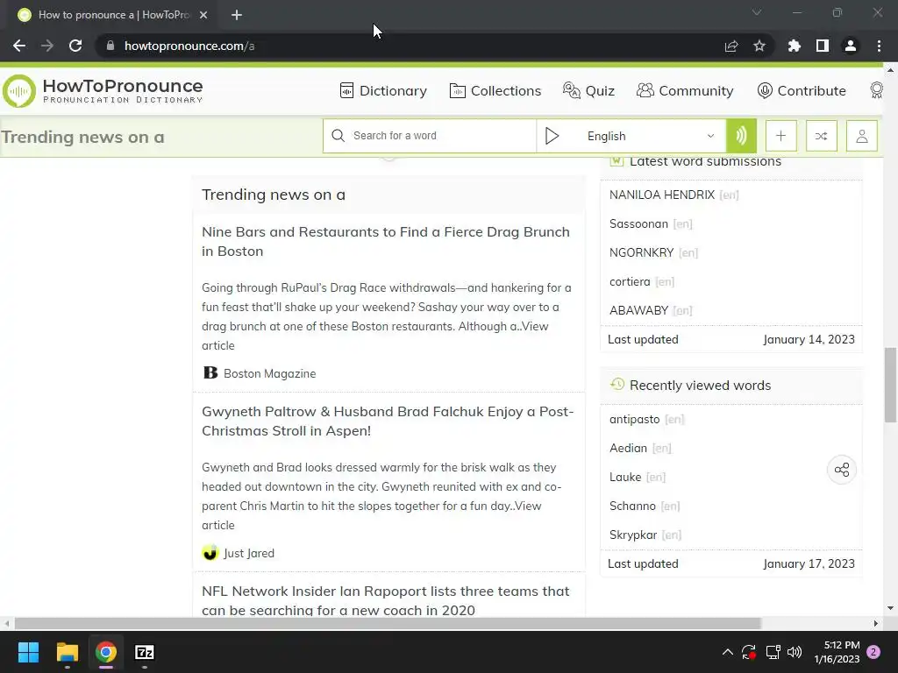Click the horizontal scrollbar thumb

(x=388, y=623)
